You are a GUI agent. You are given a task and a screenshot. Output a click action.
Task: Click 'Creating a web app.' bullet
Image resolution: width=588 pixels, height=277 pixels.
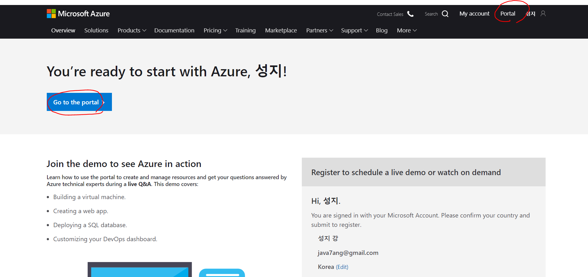click(x=80, y=211)
